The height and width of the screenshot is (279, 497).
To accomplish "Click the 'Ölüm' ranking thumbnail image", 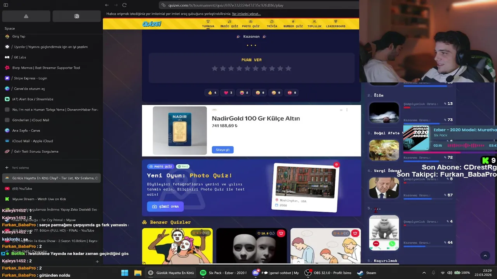I will point(384,113).
